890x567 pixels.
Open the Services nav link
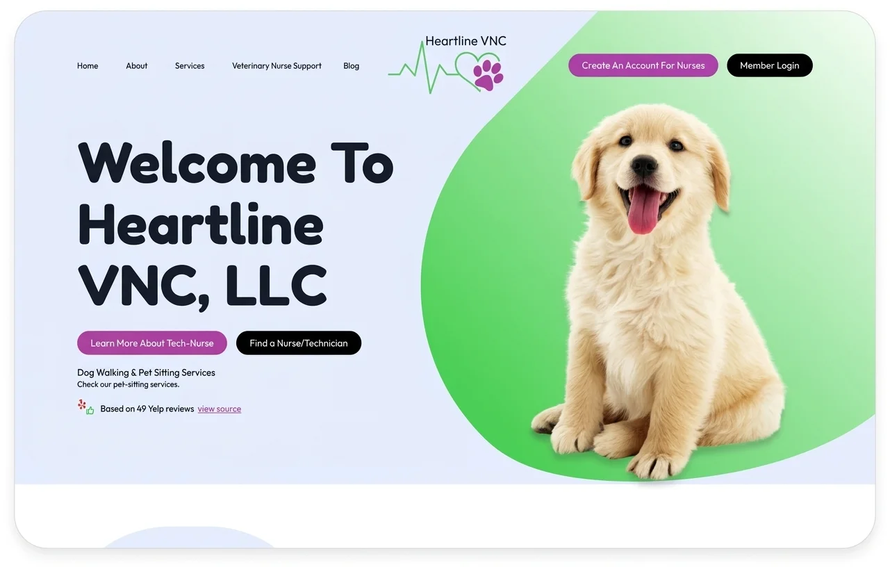click(190, 66)
